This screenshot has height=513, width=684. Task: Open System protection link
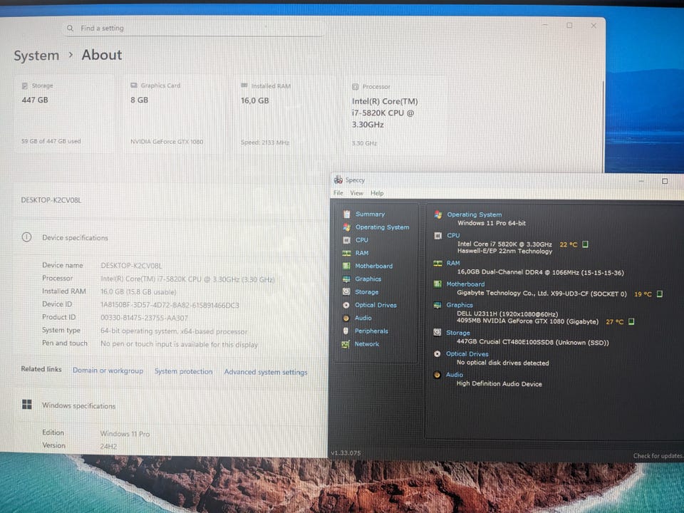pos(183,371)
